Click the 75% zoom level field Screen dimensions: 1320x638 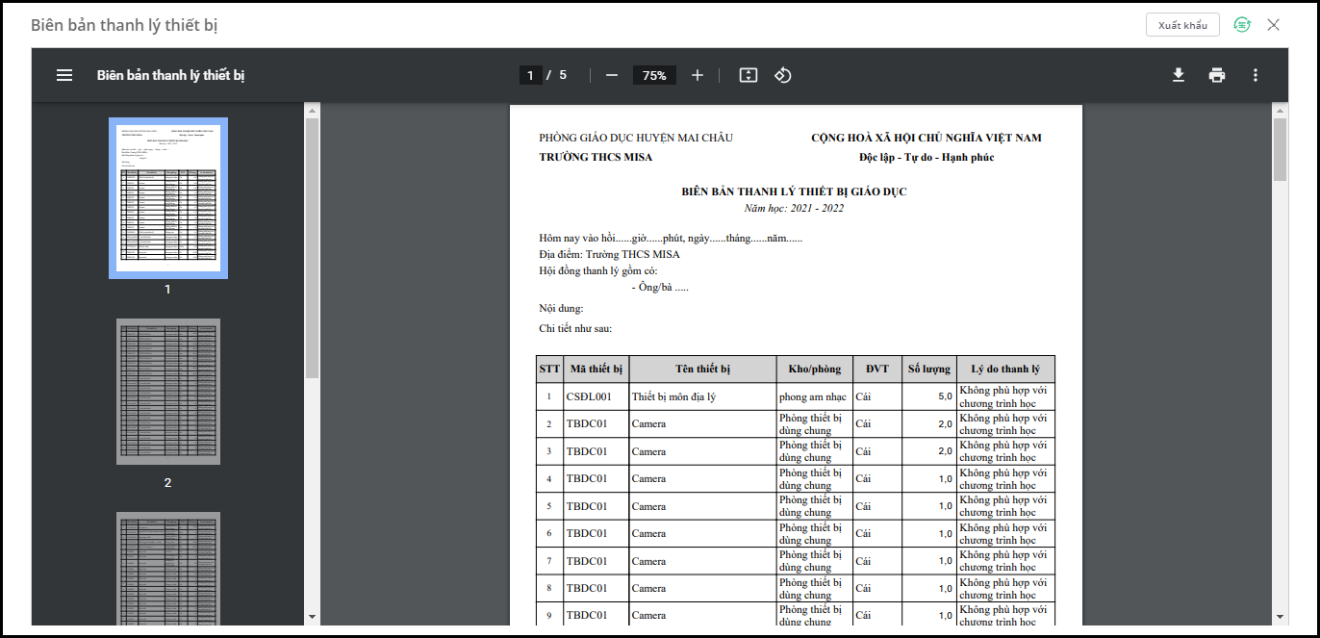654,75
